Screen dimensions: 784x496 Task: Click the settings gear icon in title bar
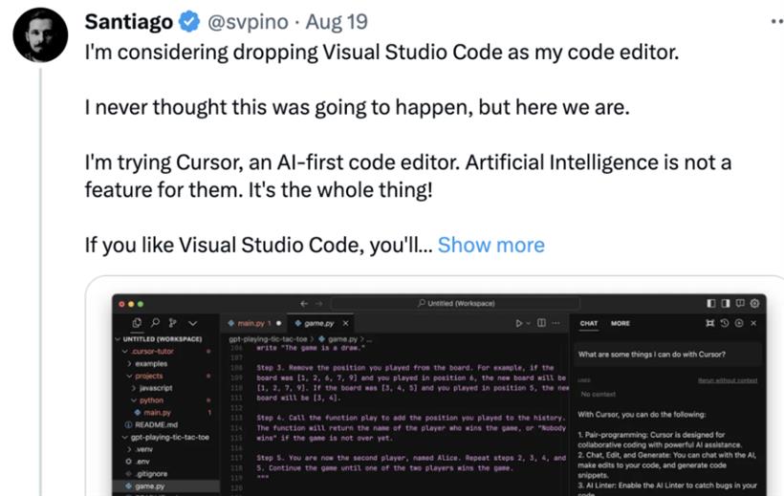pyautogui.click(x=755, y=304)
